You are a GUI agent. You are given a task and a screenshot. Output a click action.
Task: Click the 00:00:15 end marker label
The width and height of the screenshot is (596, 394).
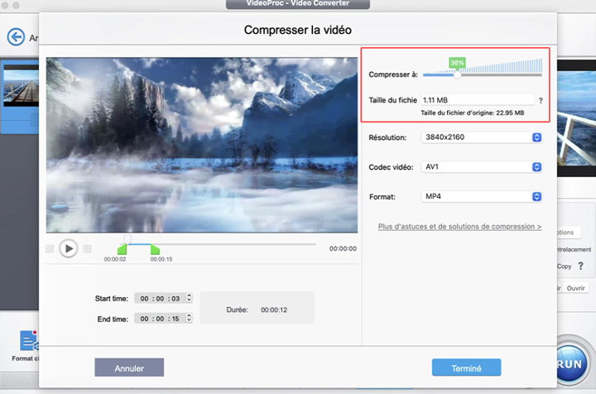click(x=161, y=259)
